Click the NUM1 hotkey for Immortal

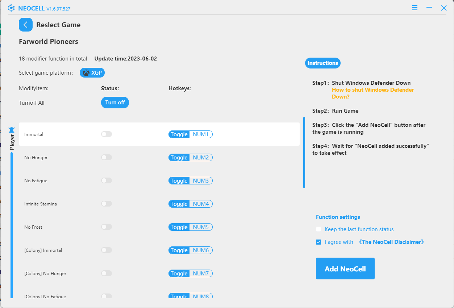tap(201, 134)
